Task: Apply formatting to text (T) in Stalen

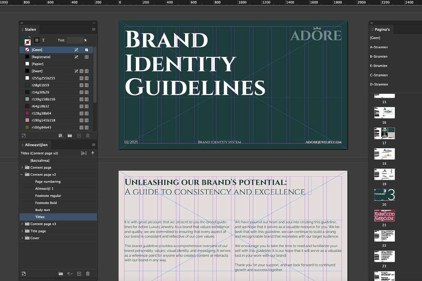Action: point(43,40)
